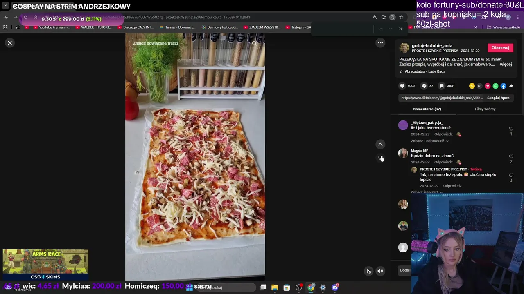The height and width of the screenshot is (294, 524).
Task: Open Microsoft Store from the taskbar
Action: [x=287, y=287]
